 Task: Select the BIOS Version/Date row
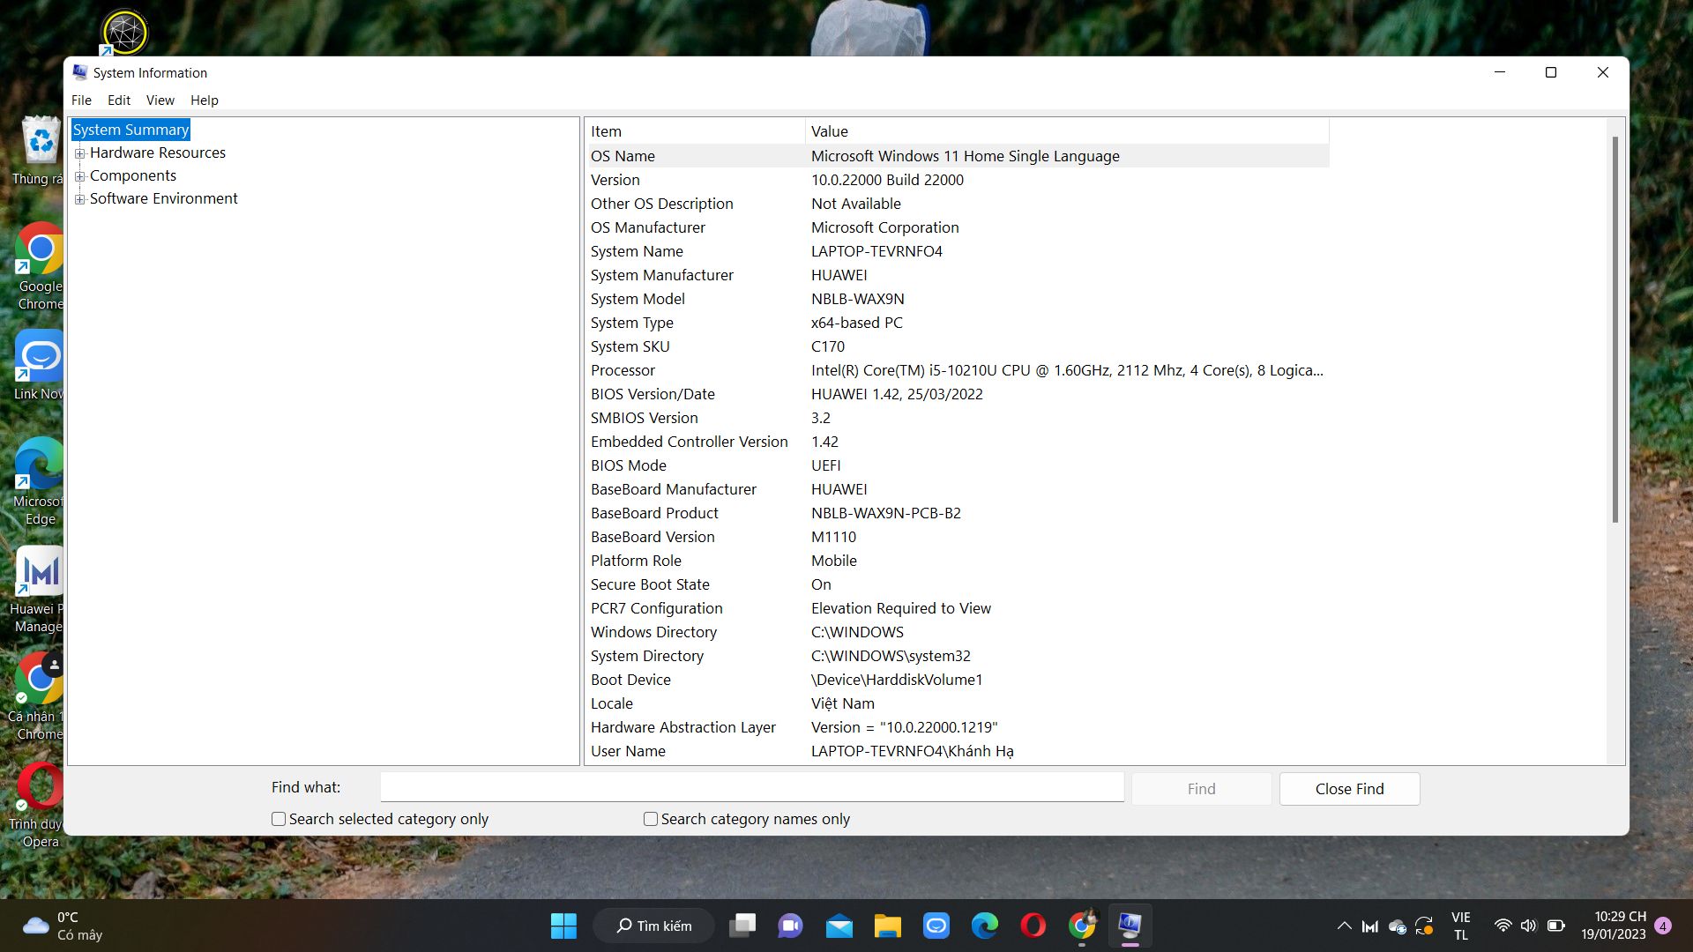tap(958, 394)
